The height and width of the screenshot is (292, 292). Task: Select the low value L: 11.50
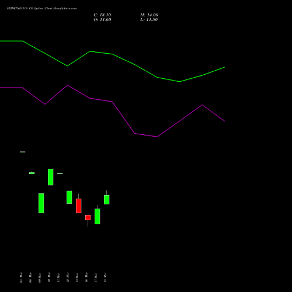tap(149, 20)
